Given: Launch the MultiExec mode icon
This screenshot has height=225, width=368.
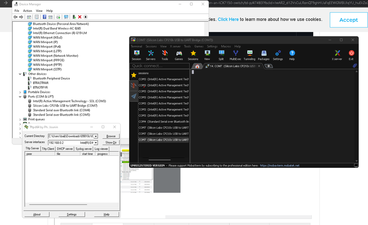Looking at the screenshot, I should pyautogui.click(x=235, y=55).
